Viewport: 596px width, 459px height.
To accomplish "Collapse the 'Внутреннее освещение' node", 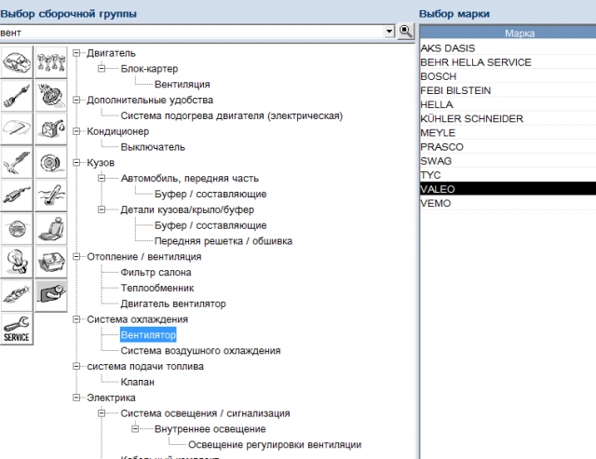I will (x=135, y=428).
